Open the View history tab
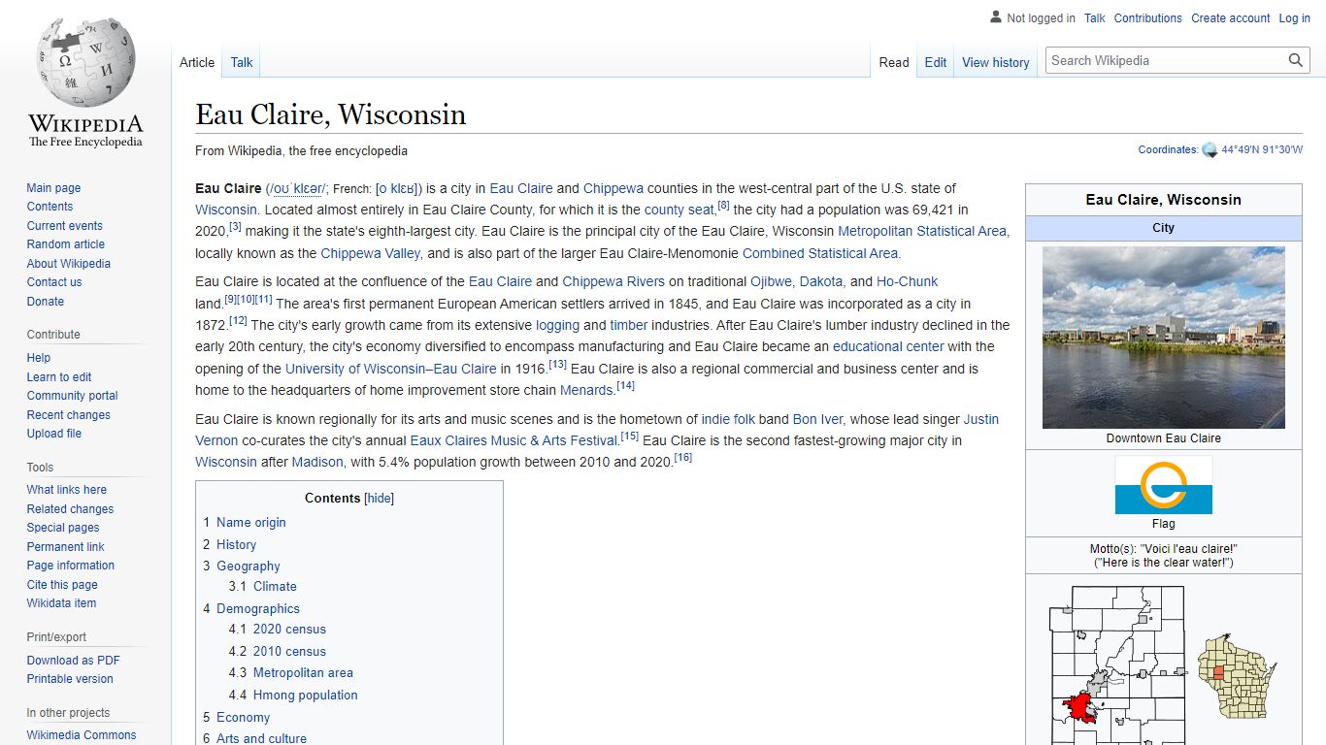 (x=995, y=62)
